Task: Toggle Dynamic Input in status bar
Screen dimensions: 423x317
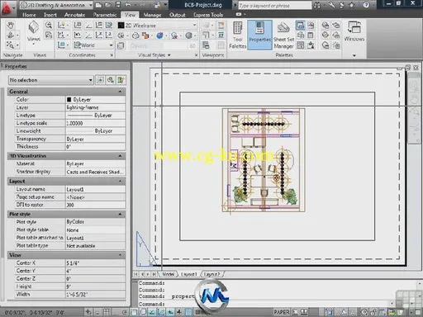Action: [x=170, y=312]
